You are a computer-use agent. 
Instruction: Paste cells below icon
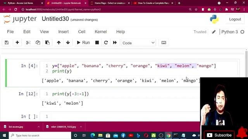(x=47, y=42)
